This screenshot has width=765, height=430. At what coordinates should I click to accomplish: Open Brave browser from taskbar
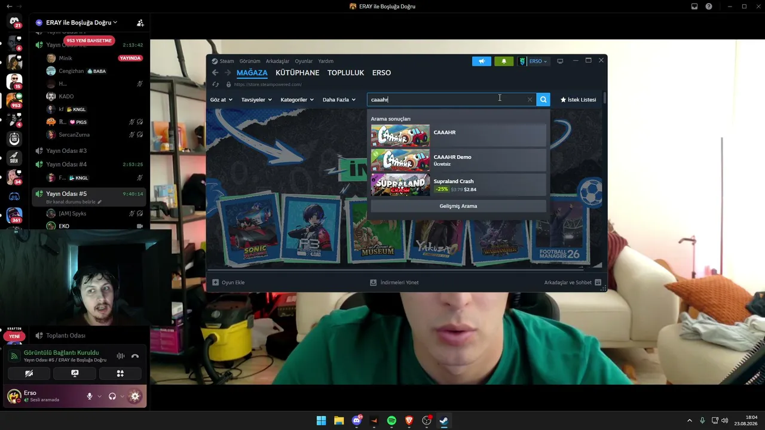click(x=409, y=420)
